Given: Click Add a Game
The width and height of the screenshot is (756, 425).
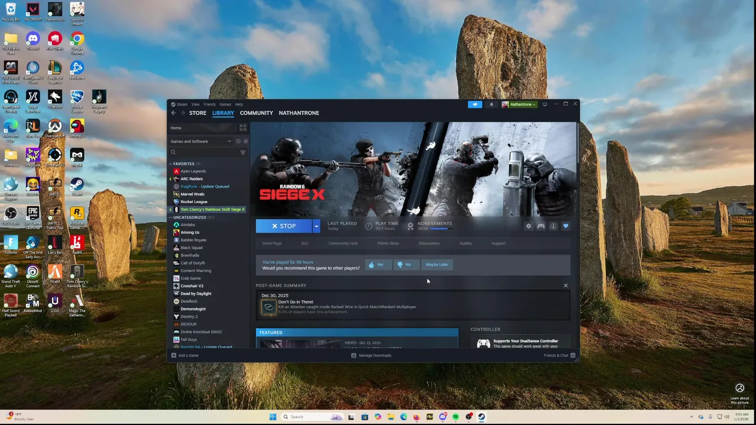Looking at the screenshot, I should point(185,355).
